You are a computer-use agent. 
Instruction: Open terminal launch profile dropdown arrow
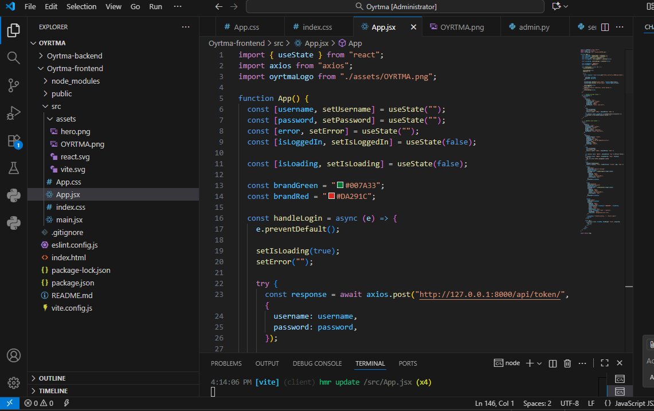coord(539,363)
